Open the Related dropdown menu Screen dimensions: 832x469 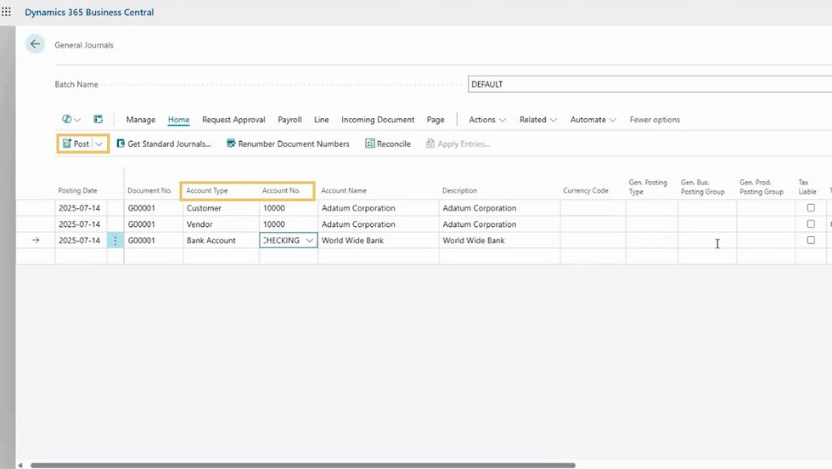[538, 120]
